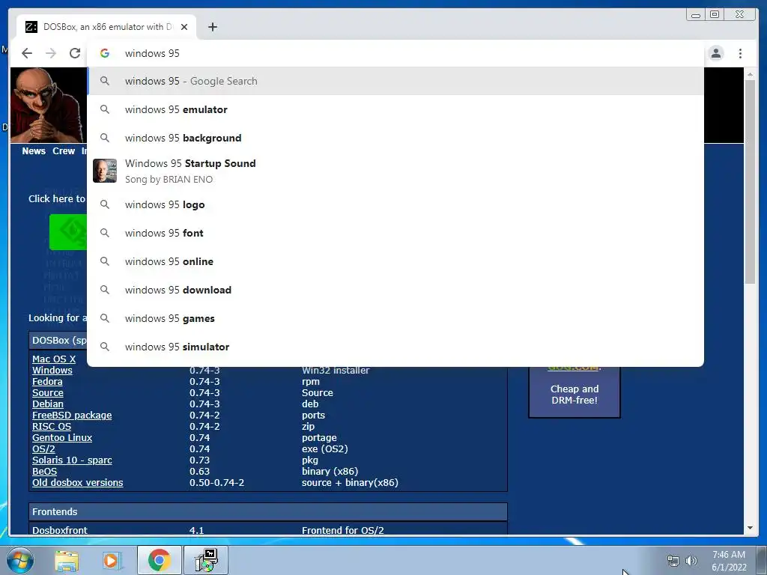The image size is (767, 575).
Task: Open the Debian download link
Action: click(48, 404)
